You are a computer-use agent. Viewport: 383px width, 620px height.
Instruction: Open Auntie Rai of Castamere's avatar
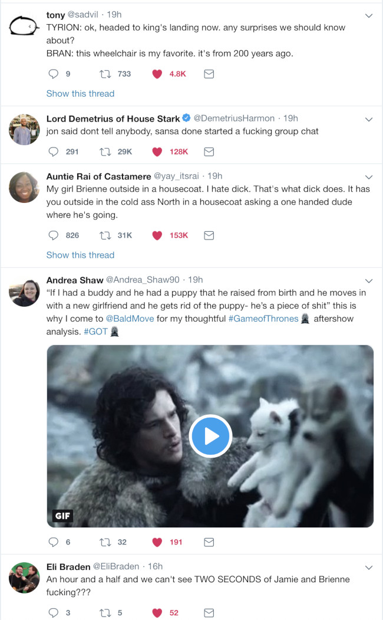pyautogui.click(x=25, y=187)
